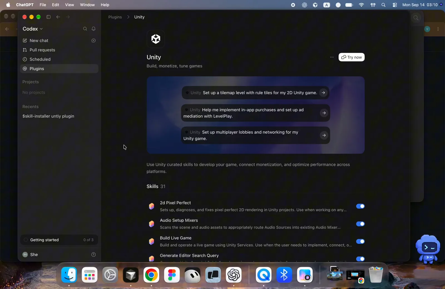Open recent chat $skill-installer untiy plugin
Screen dimensions: 445x289
[x=48, y=116]
